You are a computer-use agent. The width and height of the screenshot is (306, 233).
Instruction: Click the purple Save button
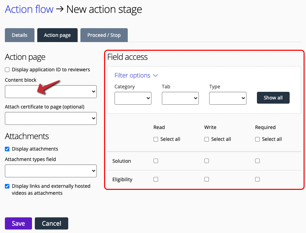[x=18, y=223]
